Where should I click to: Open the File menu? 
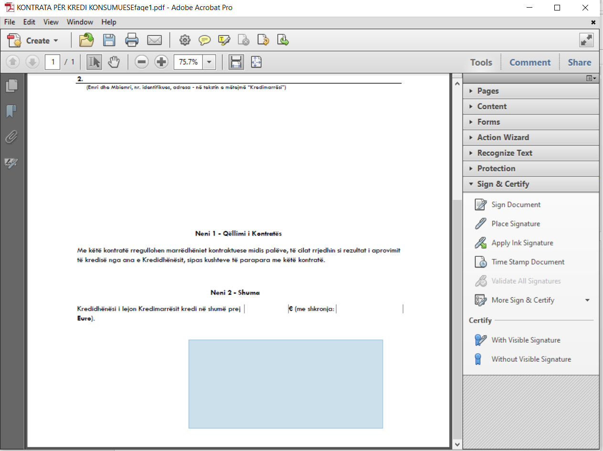tap(10, 22)
